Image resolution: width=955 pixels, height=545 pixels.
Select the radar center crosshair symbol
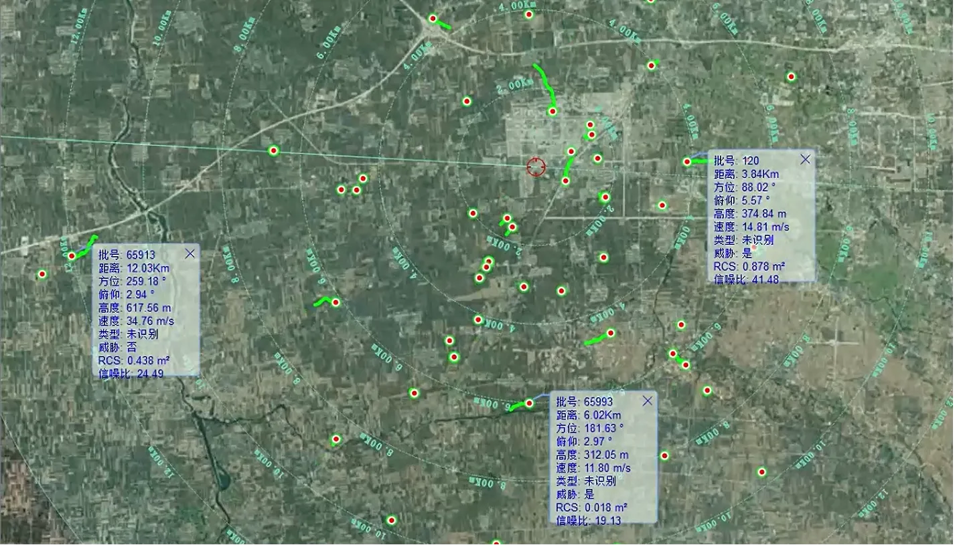(x=536, y=169)
